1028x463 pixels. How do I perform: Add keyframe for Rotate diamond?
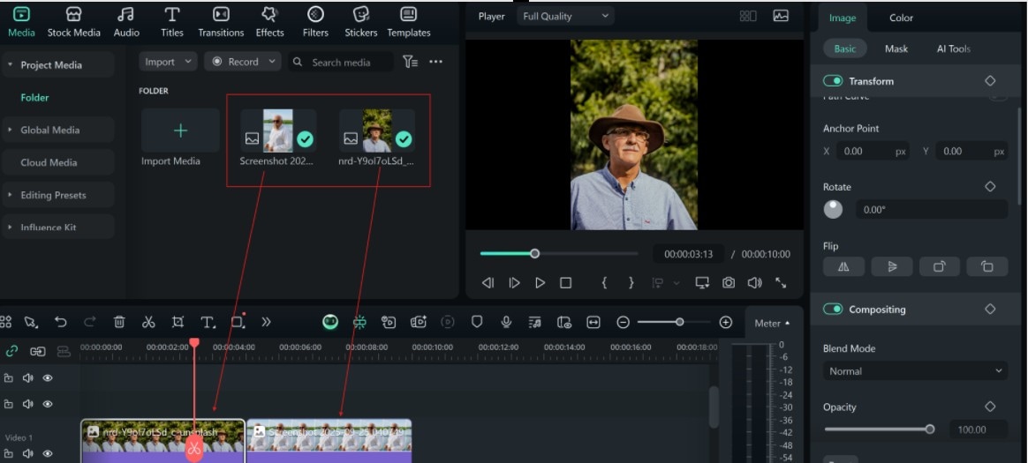990,187
